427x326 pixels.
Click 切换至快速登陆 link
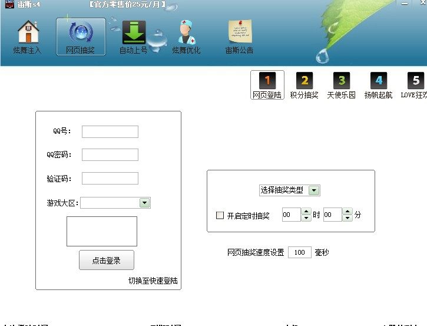click(x=153, y=281)
